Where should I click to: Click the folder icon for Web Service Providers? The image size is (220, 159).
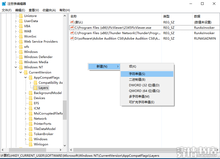point(21,42)
